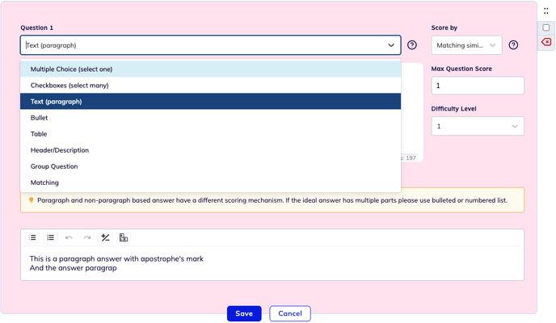Open the Difficulty Level dropdown
Screen dimensions: 556x323
tap(478, 126)
